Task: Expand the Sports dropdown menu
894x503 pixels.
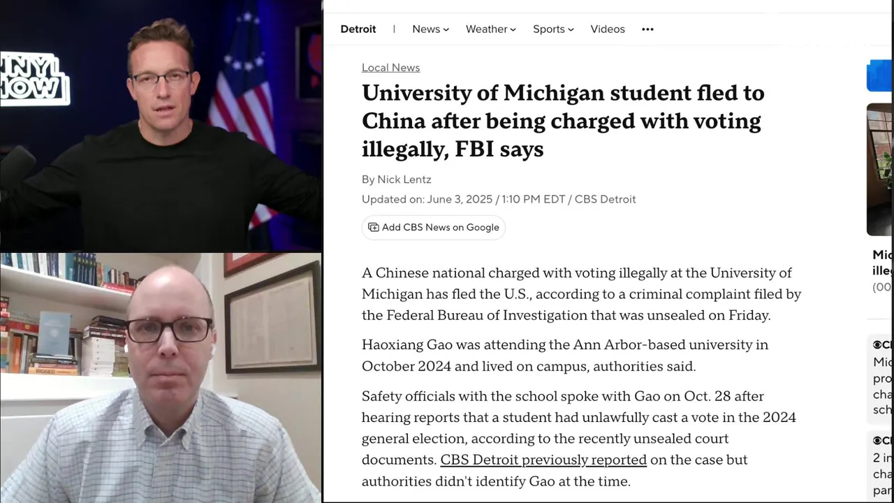Action: click(553, 29)
